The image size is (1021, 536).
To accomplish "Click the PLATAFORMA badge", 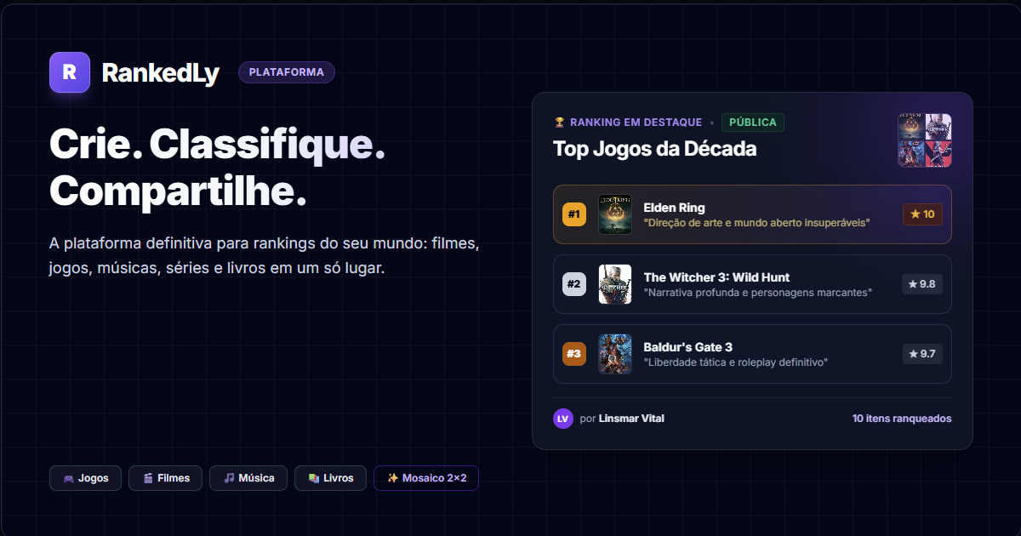I will (287, 72).
